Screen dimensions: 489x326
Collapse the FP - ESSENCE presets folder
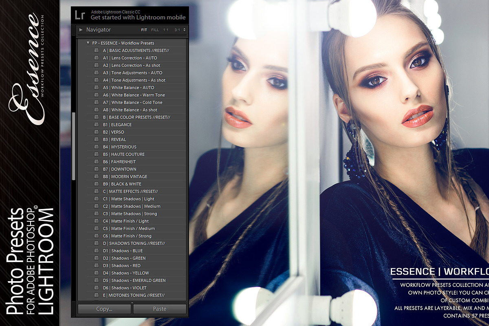point(88,43)
